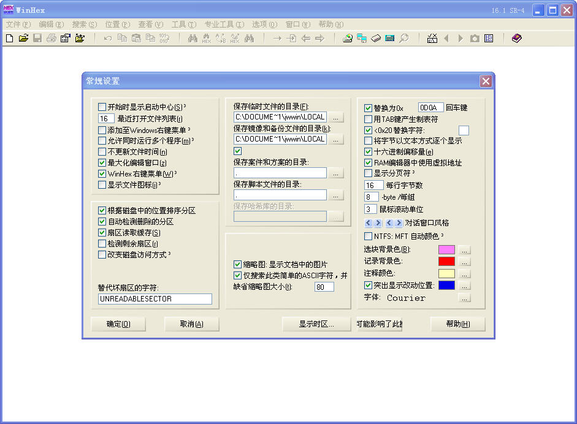Click the solid left triangle previous icon
This screenshot has height=424, width=577.
click(446, 38)
